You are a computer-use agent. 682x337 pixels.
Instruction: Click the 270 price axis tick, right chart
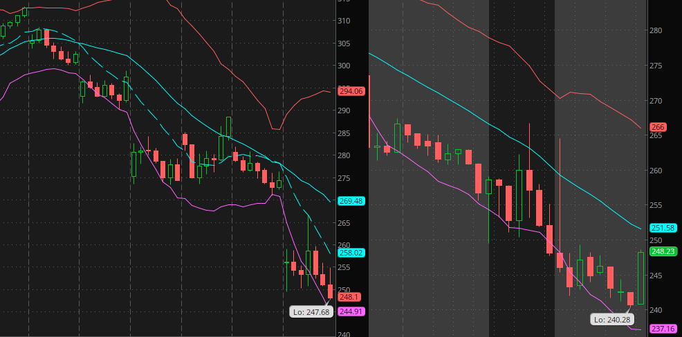click(656, 101)
